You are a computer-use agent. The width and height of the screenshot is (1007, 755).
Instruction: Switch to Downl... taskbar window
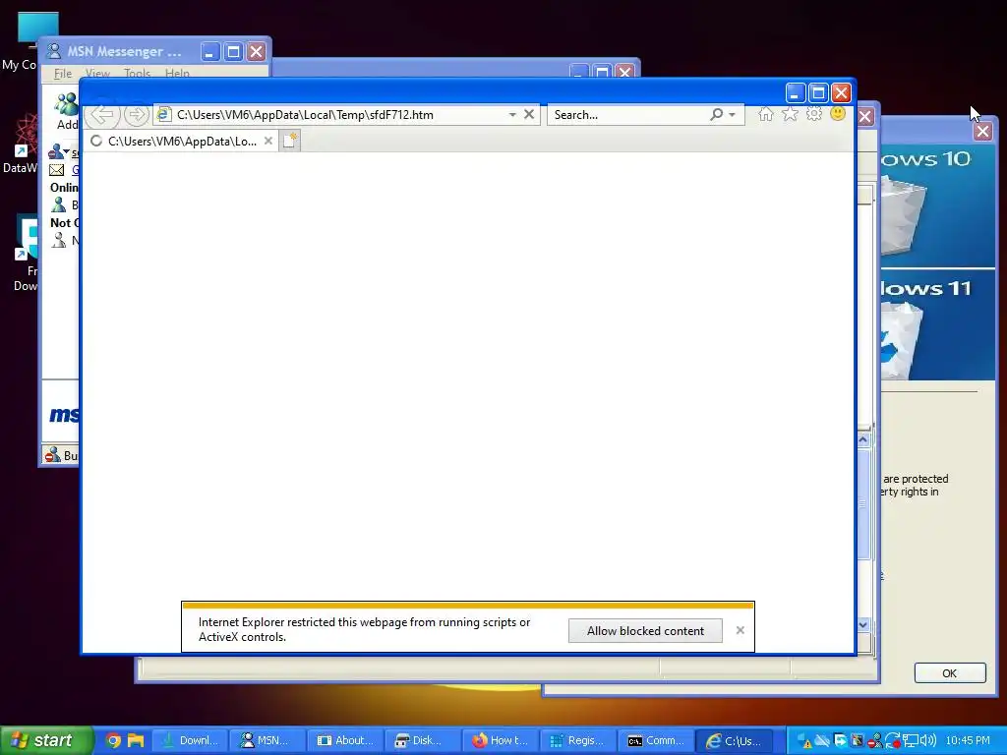192,740
